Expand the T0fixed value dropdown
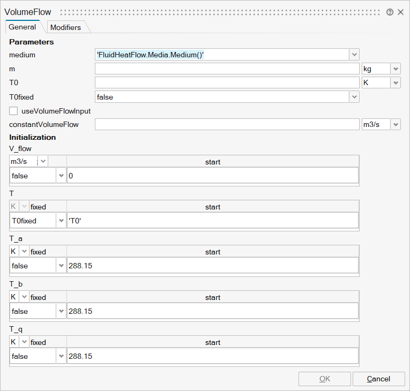This screenshot has height=391, width=410. (x=354, y=97)
